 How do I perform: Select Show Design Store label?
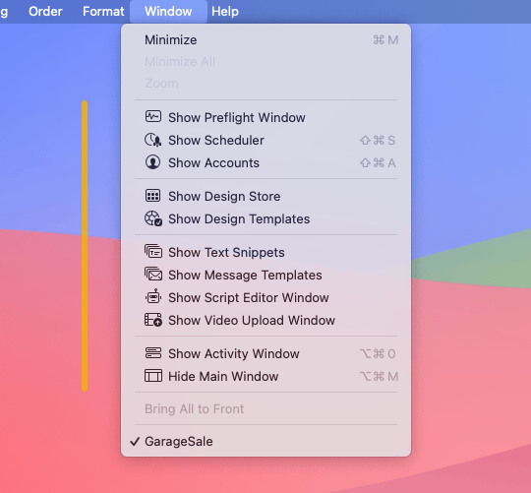[x=224, y=196]
